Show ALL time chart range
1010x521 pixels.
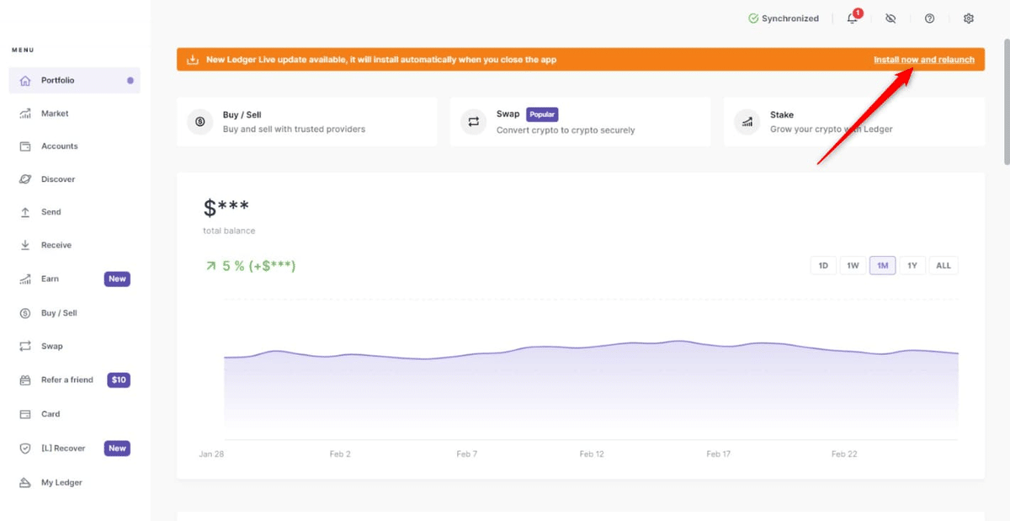[x=944, y=266]
